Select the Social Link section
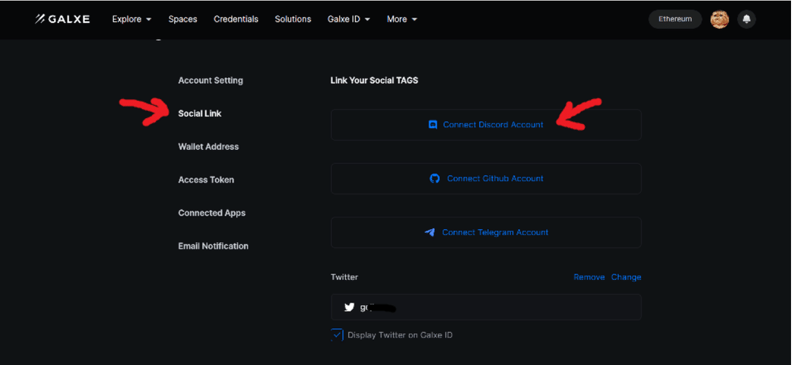The height and width of the screenshot is (365, 793). click(x=200, y=114)
